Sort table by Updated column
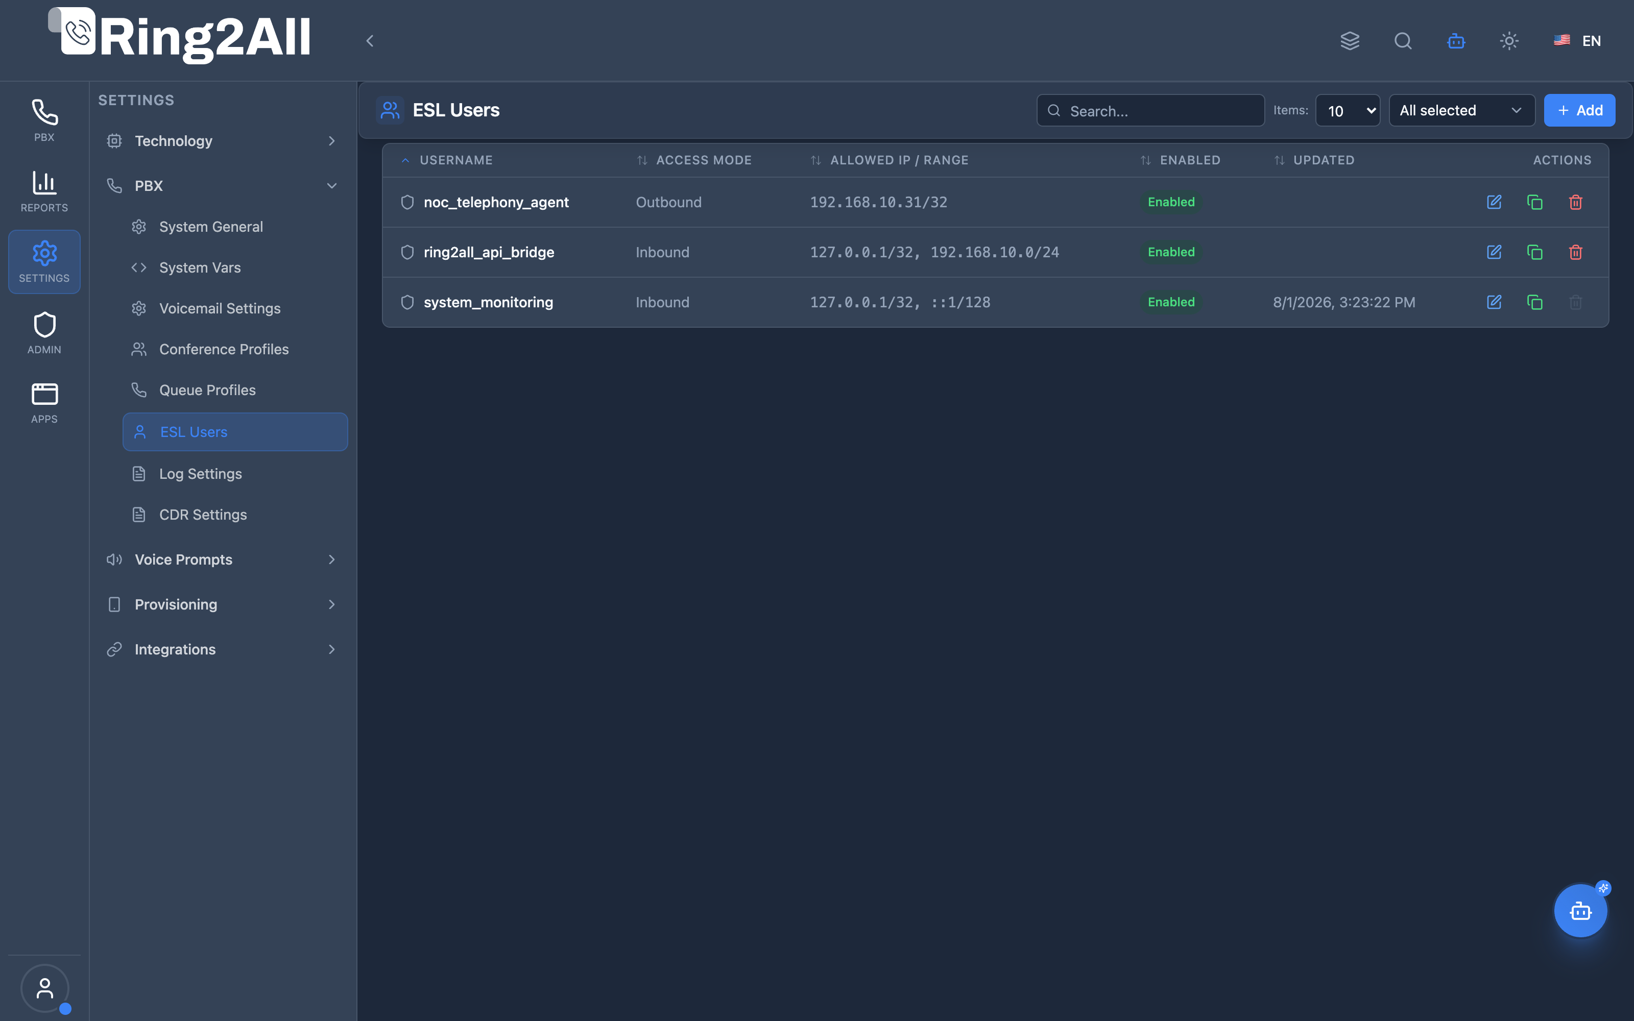The height and width of the screenshot is (1021, 1634). 1314,160
